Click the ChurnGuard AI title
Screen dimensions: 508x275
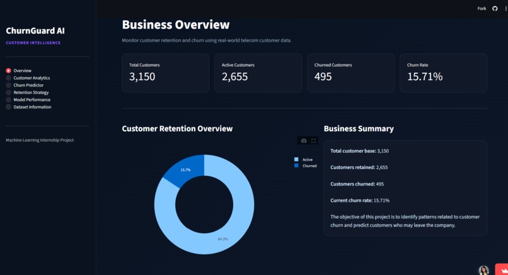[35, 31]
